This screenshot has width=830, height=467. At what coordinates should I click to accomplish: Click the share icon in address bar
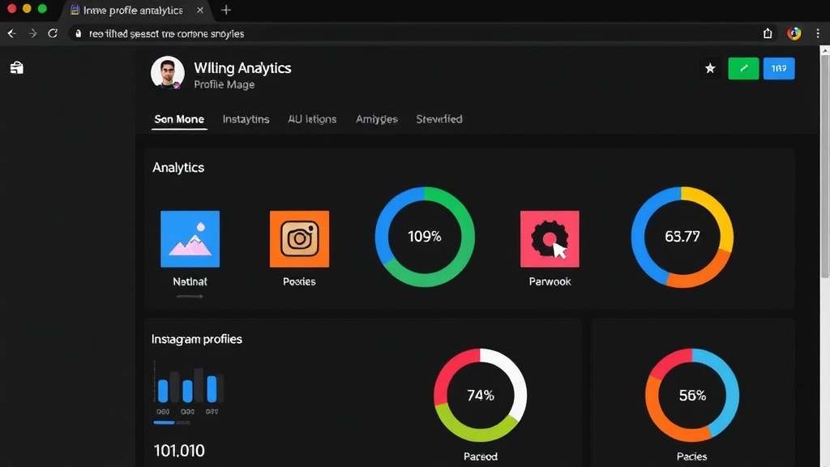[768, 33]
